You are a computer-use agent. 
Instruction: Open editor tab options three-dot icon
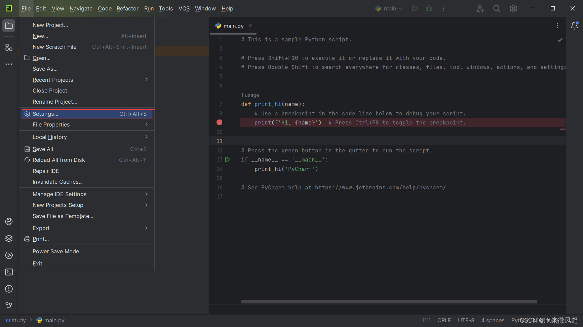558,26
